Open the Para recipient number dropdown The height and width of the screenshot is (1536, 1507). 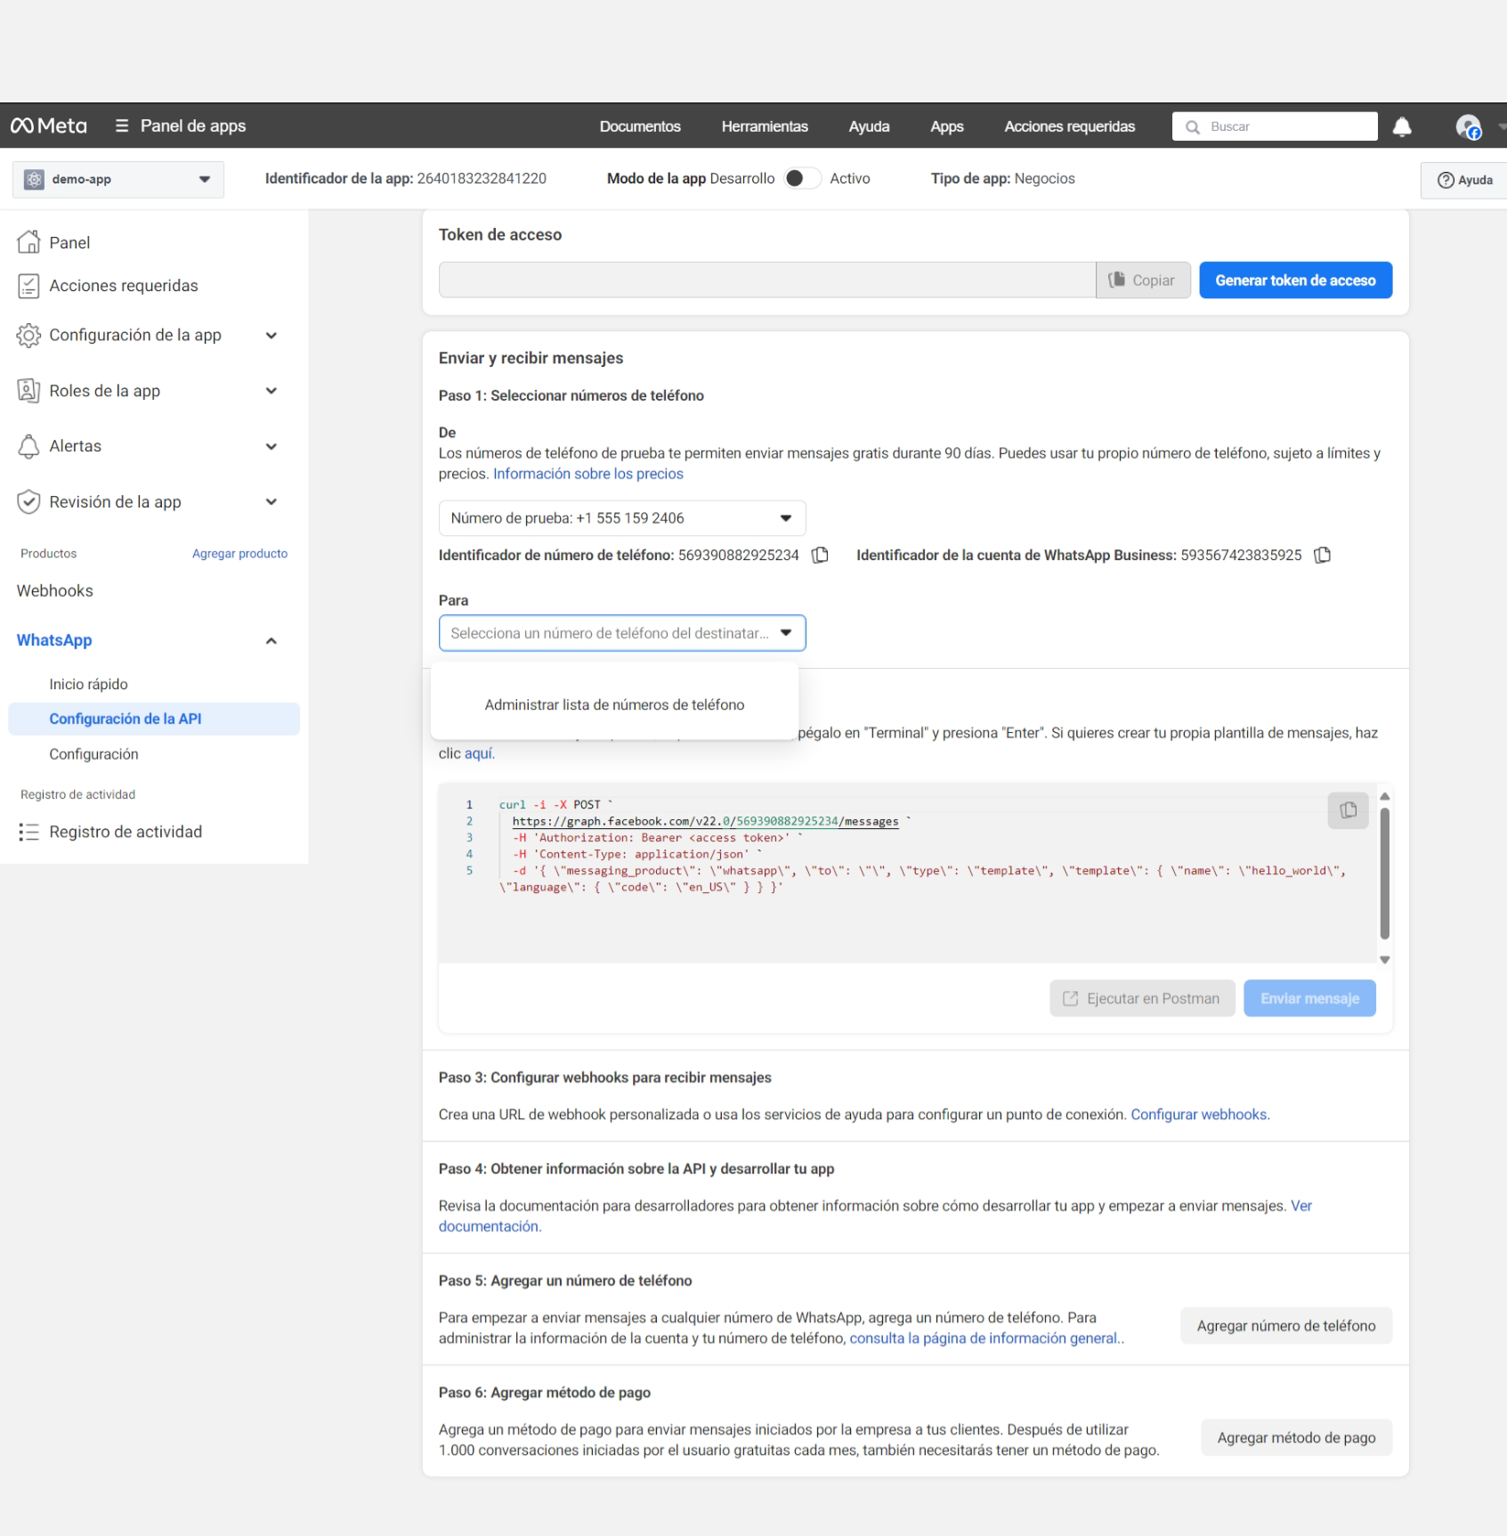coord(622,633)
